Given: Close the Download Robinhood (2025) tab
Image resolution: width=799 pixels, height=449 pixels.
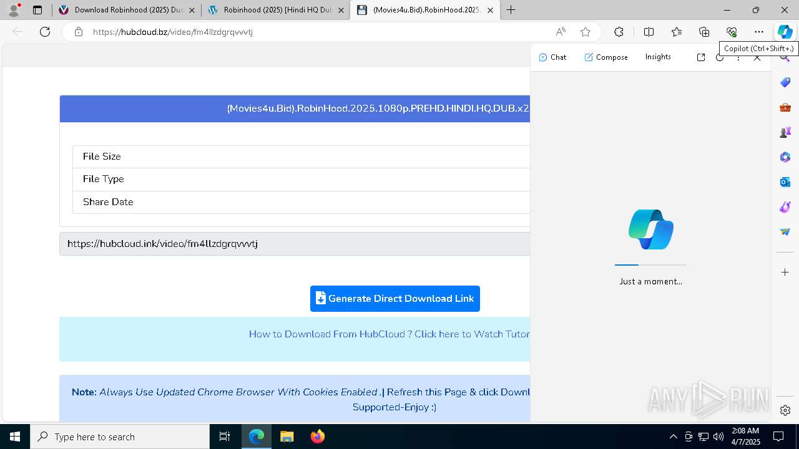Looking at the screenshot, I should [192, 10].
